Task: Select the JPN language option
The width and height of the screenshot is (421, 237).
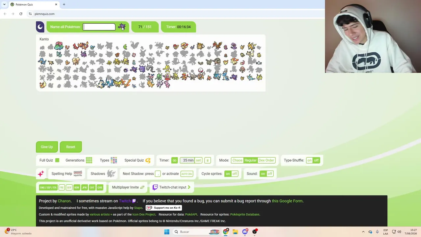Action: click(84, 188)
